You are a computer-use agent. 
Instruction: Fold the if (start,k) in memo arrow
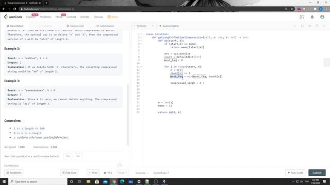pos(141,44)
